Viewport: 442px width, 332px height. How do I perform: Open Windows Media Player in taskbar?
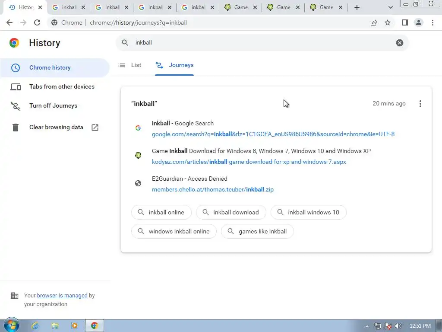click(x=74, y=326)
